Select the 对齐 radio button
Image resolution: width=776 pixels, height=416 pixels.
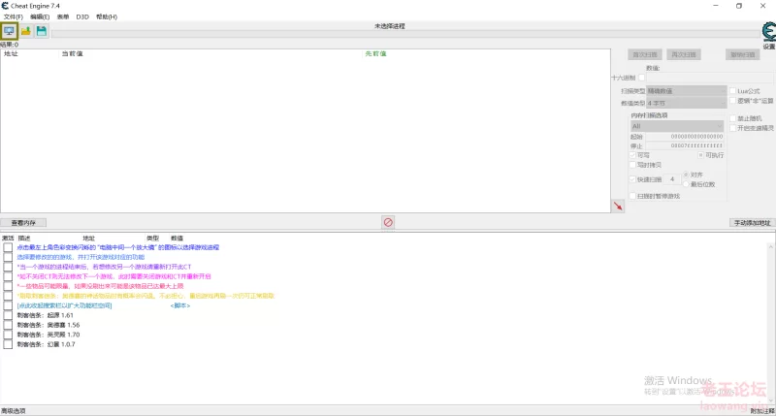(686, 175)
